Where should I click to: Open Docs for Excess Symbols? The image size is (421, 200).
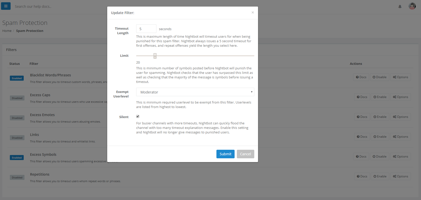pos(361,157)
